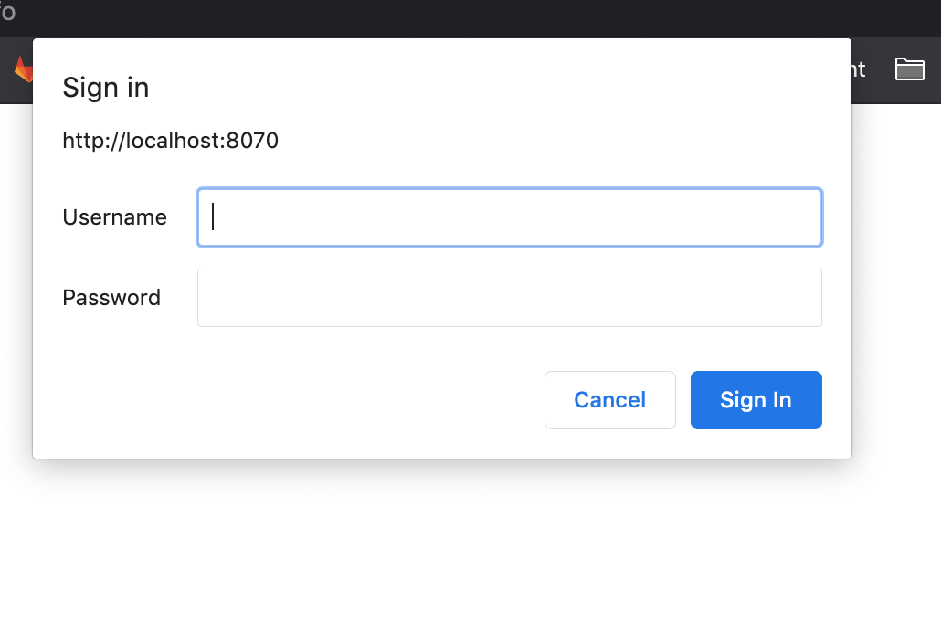Open the bookmarks folder icon
941x623 pixels.
point(909,69)
